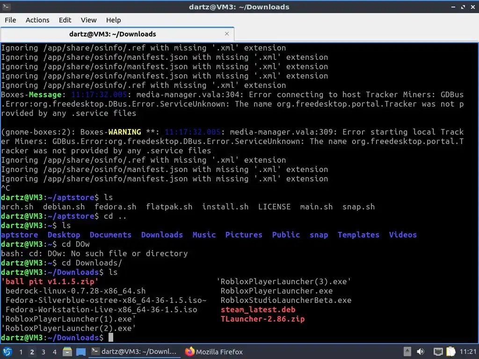
Task: Click the terminal icon in the title bar
Action: [x=7, y=7]
